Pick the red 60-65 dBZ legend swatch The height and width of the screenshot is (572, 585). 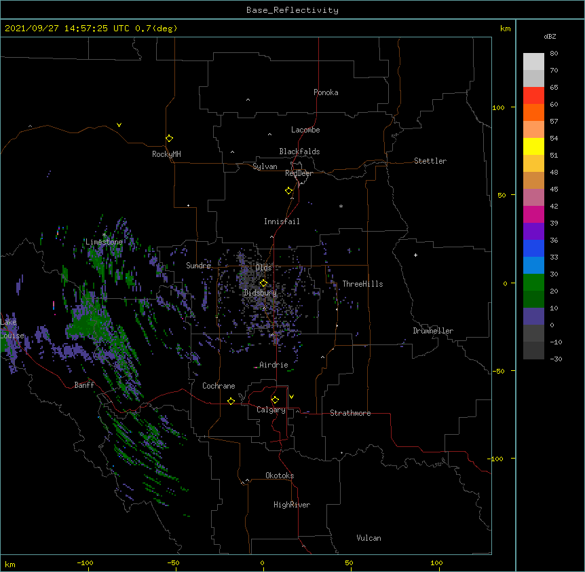[533, 96]
